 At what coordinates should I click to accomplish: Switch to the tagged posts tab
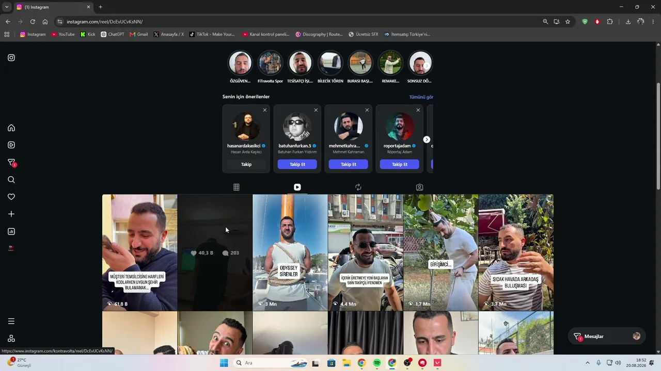419,187
